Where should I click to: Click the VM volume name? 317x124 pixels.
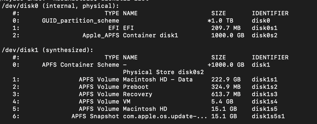(x=126, y=101)
